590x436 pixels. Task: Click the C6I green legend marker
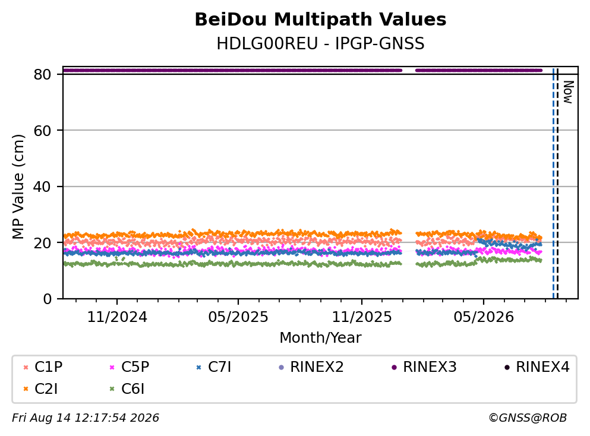[112, 389]
